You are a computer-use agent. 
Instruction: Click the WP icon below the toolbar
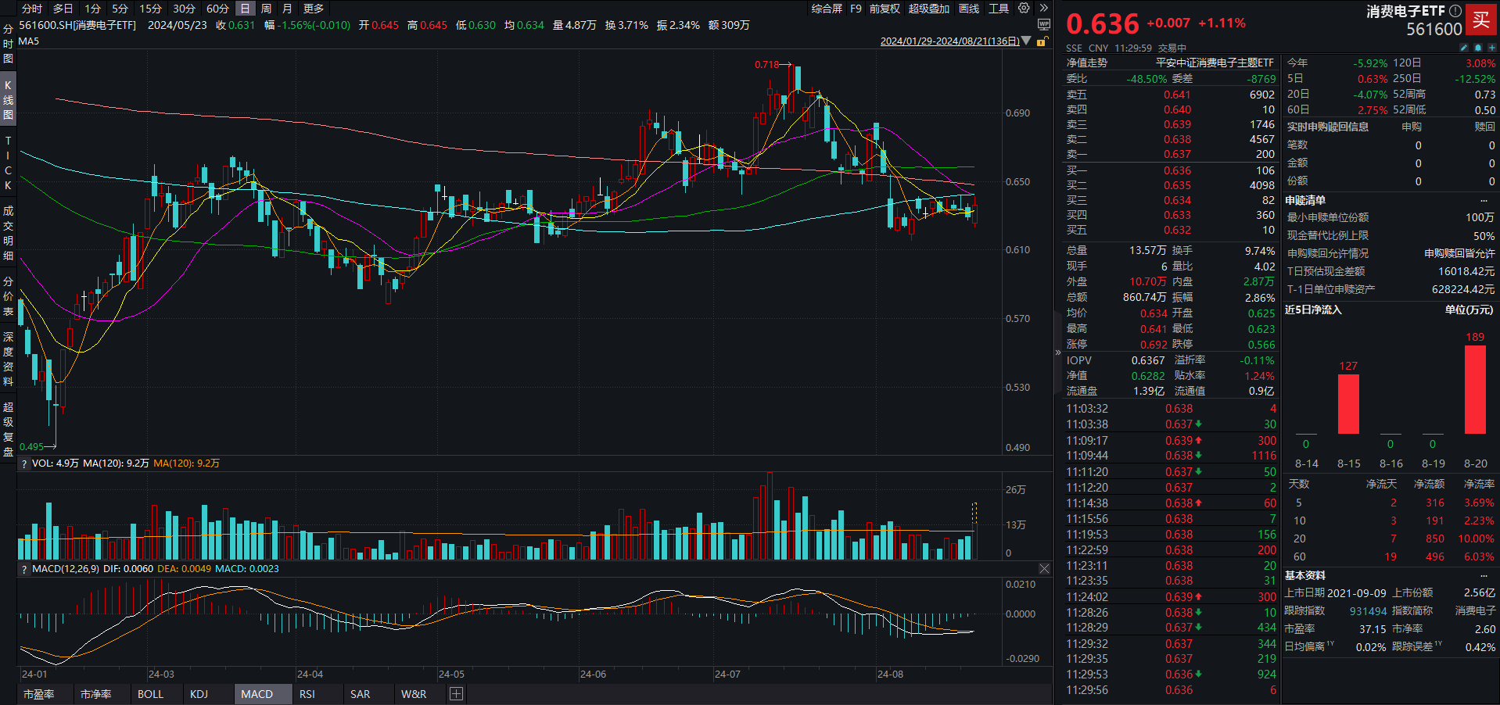pos(1043,25)
